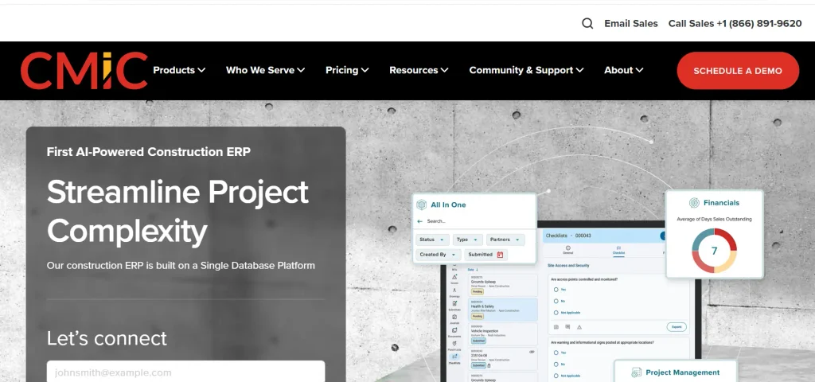Viewport: 815px width, 382px height.
Task: Click the Schedule a Demo button
Action: coord(738,71)
